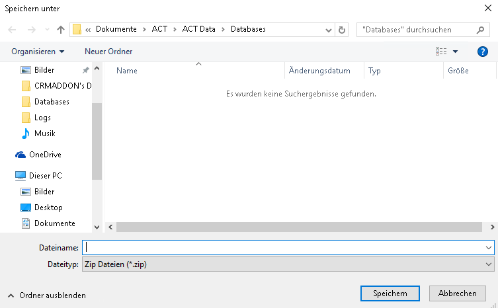Select Dieser PC in navigation pane
Screen dimensions: 498x308
38,176
